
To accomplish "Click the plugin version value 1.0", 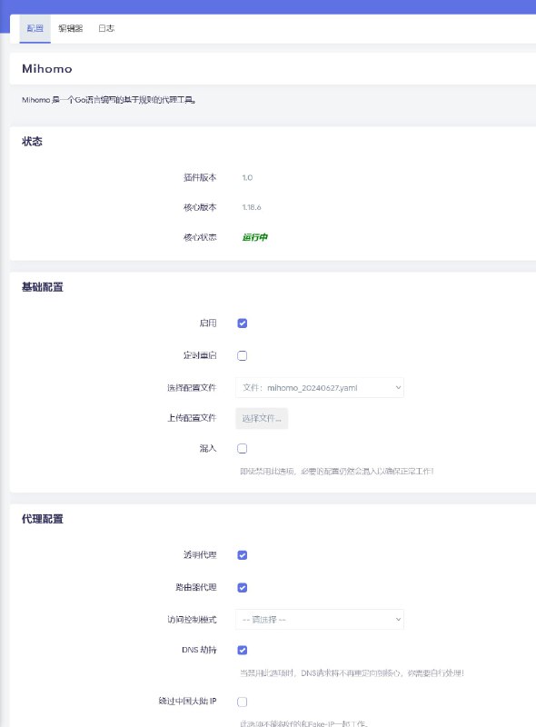I will click(247, 177).
